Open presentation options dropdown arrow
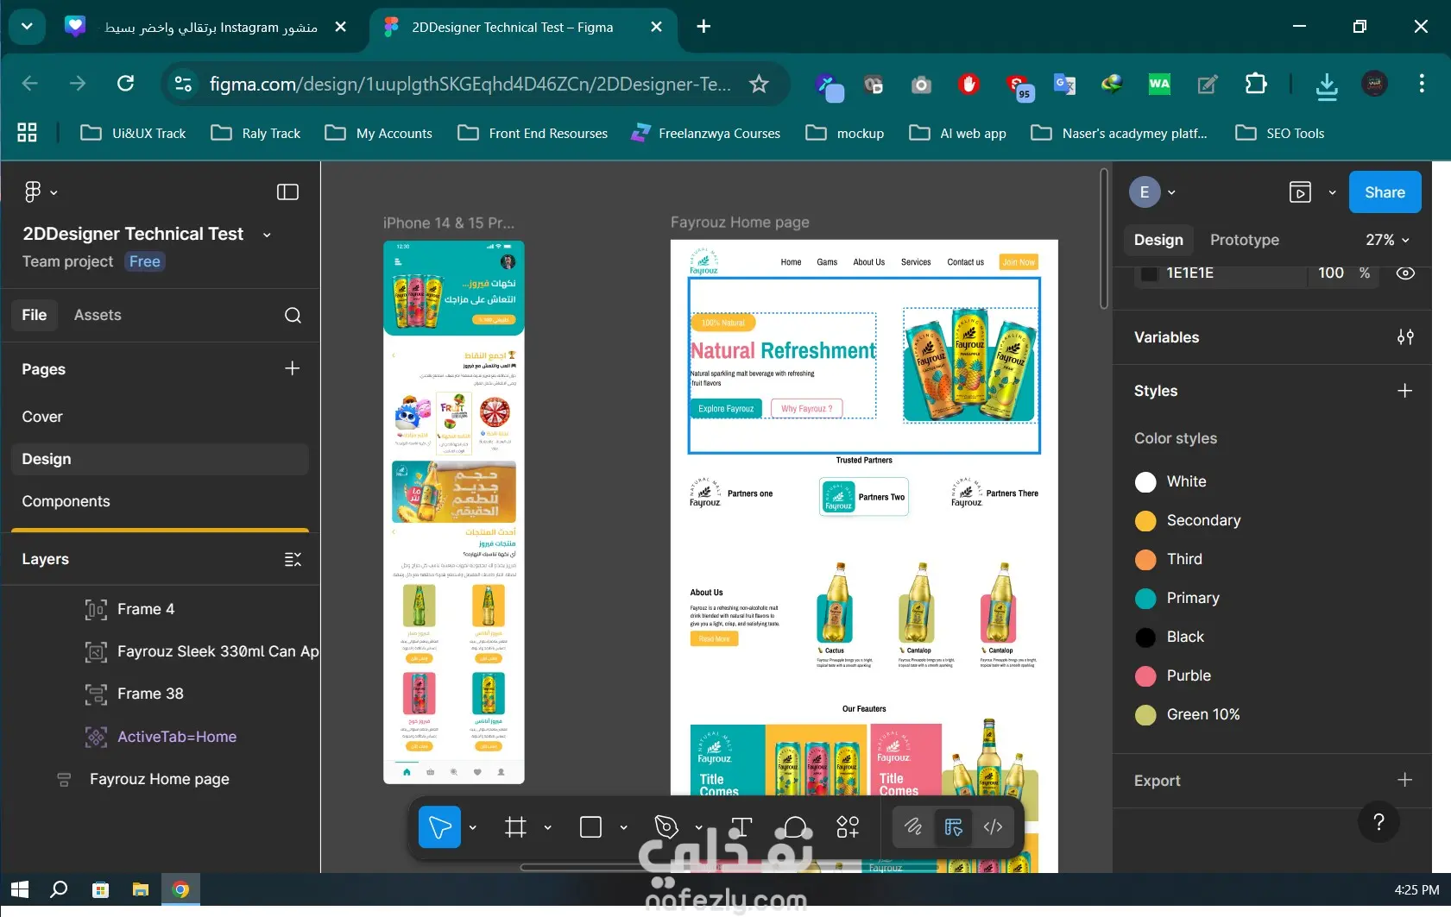The image size is (1451, 917). coord(1332,192)
